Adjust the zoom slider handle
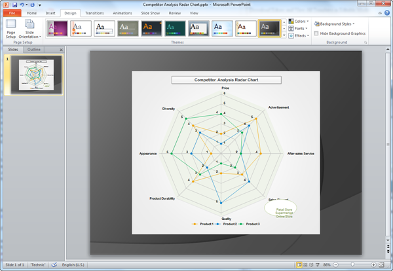Screen dimensions: 393x271 (x=352, y=264)
